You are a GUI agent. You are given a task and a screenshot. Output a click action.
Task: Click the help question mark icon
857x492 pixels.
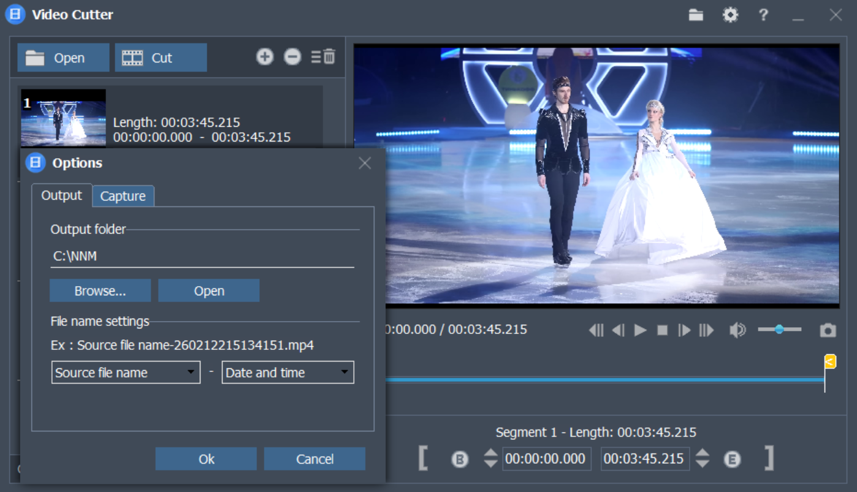(x=763, y=15)
